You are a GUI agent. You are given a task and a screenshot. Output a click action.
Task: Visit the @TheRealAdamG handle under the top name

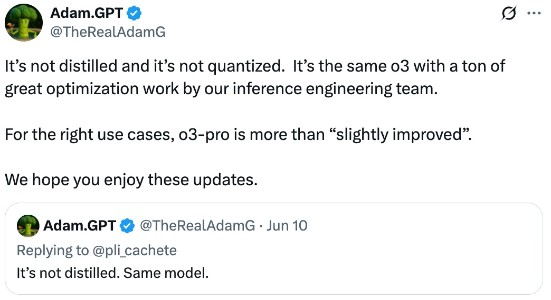tap(108, 32)
